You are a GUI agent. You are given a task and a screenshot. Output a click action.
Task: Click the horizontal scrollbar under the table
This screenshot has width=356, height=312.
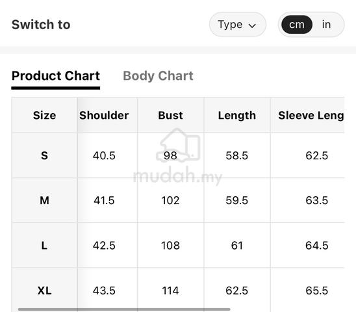pos(124,309)
